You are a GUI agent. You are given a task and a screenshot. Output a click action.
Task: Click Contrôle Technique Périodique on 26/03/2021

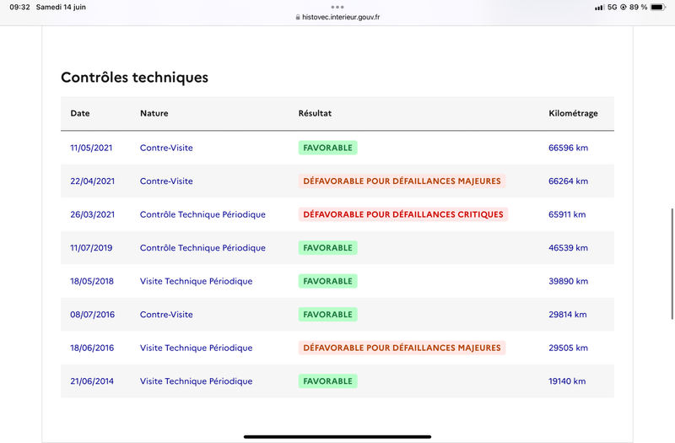pyautogui.click(x=202, y=214)
